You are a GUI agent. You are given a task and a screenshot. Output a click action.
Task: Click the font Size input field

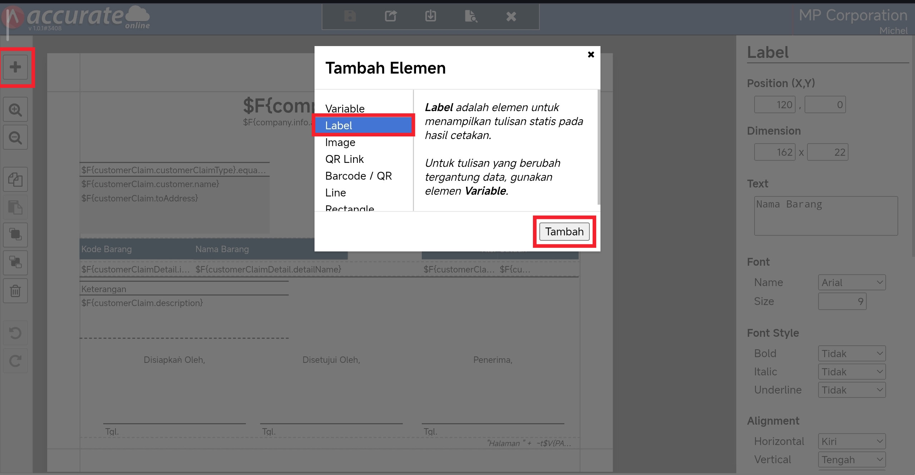[842, 301]
